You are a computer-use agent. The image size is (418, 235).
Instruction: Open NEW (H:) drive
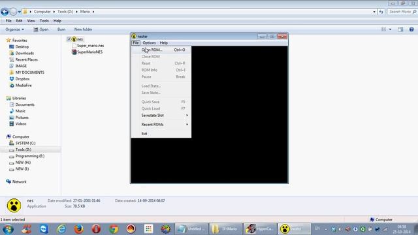[x=23, y=163]
